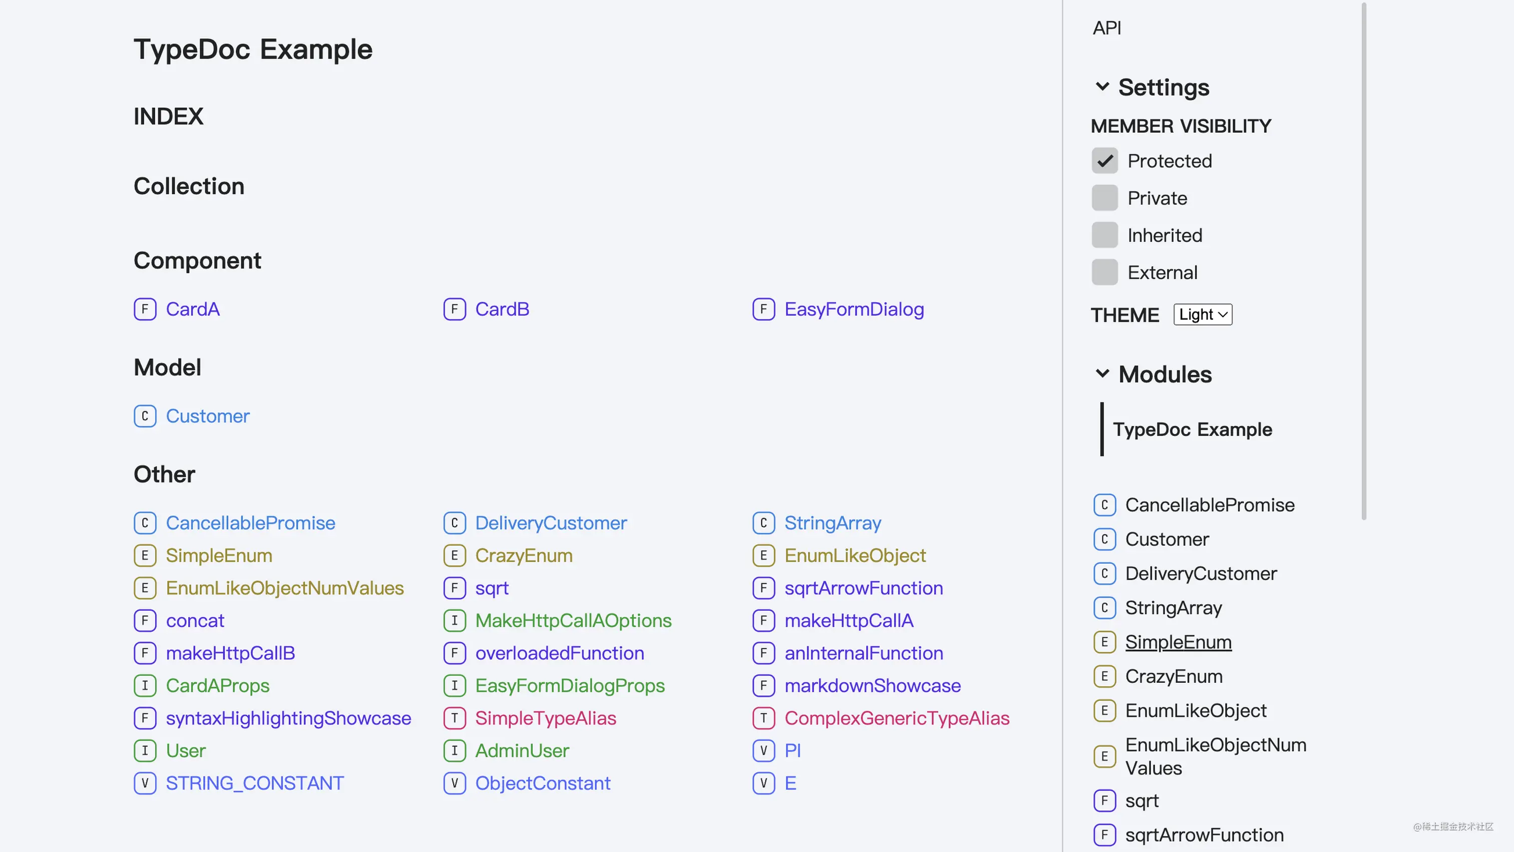The height and width of the screenshot is (852, 1514).
Task: Open the ComplexGenericTypeAlias link
Action: click(x=896, y=718)
